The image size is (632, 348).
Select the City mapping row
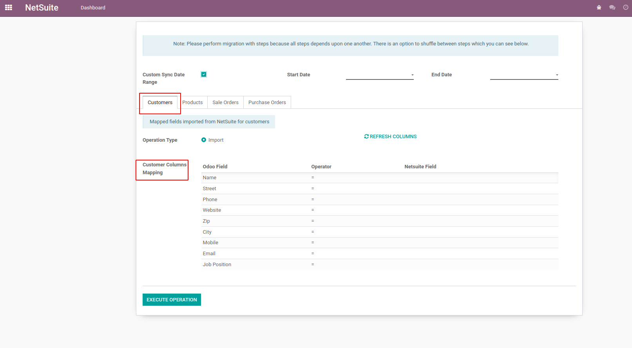(x=380, y=232)
